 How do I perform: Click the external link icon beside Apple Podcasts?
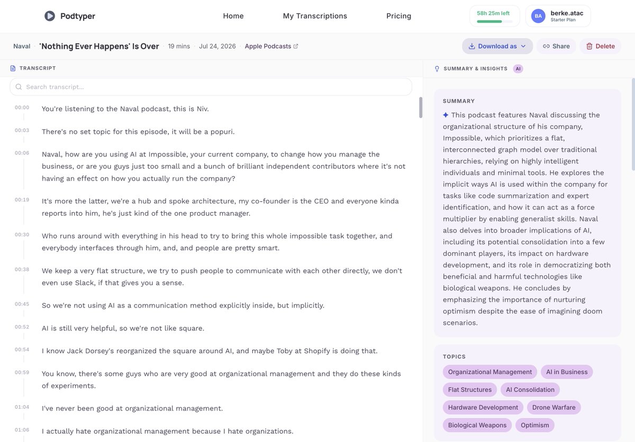[296, 47]
